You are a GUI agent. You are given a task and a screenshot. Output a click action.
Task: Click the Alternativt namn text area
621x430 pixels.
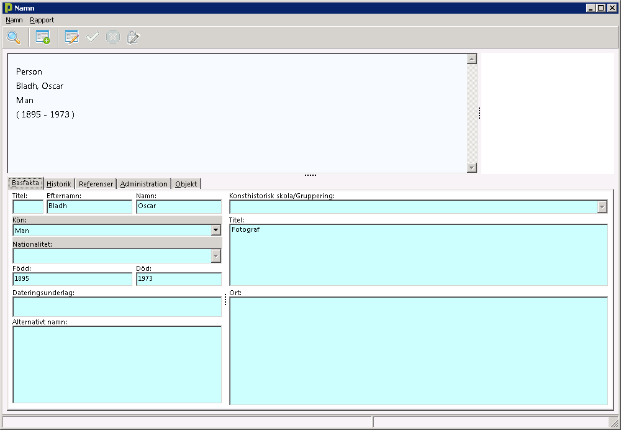pyautogui.click(x=117, y=365)
